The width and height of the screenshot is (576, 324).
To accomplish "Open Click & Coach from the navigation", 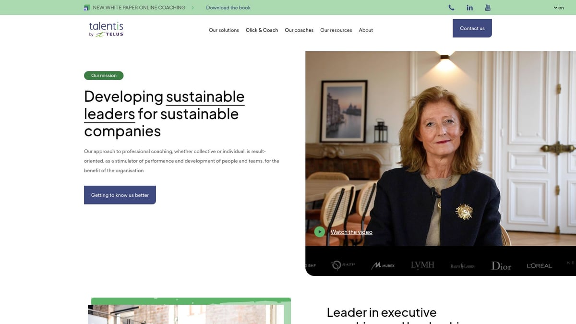I will [x=262, y=30].
